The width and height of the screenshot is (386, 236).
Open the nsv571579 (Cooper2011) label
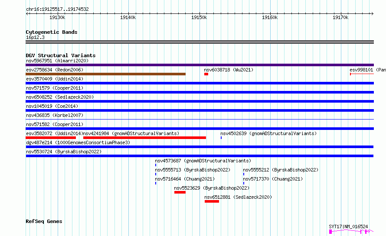[x=55, y=88]
